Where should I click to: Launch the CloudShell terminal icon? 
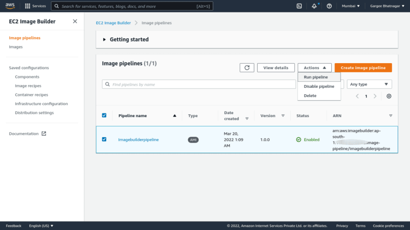[x=299, y=6]
